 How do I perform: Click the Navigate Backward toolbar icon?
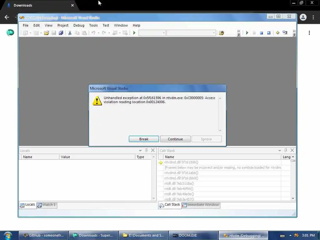coord(115,33)
